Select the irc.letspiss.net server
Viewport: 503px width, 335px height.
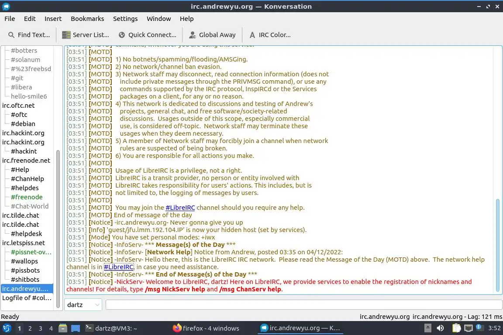click(24, 243)
